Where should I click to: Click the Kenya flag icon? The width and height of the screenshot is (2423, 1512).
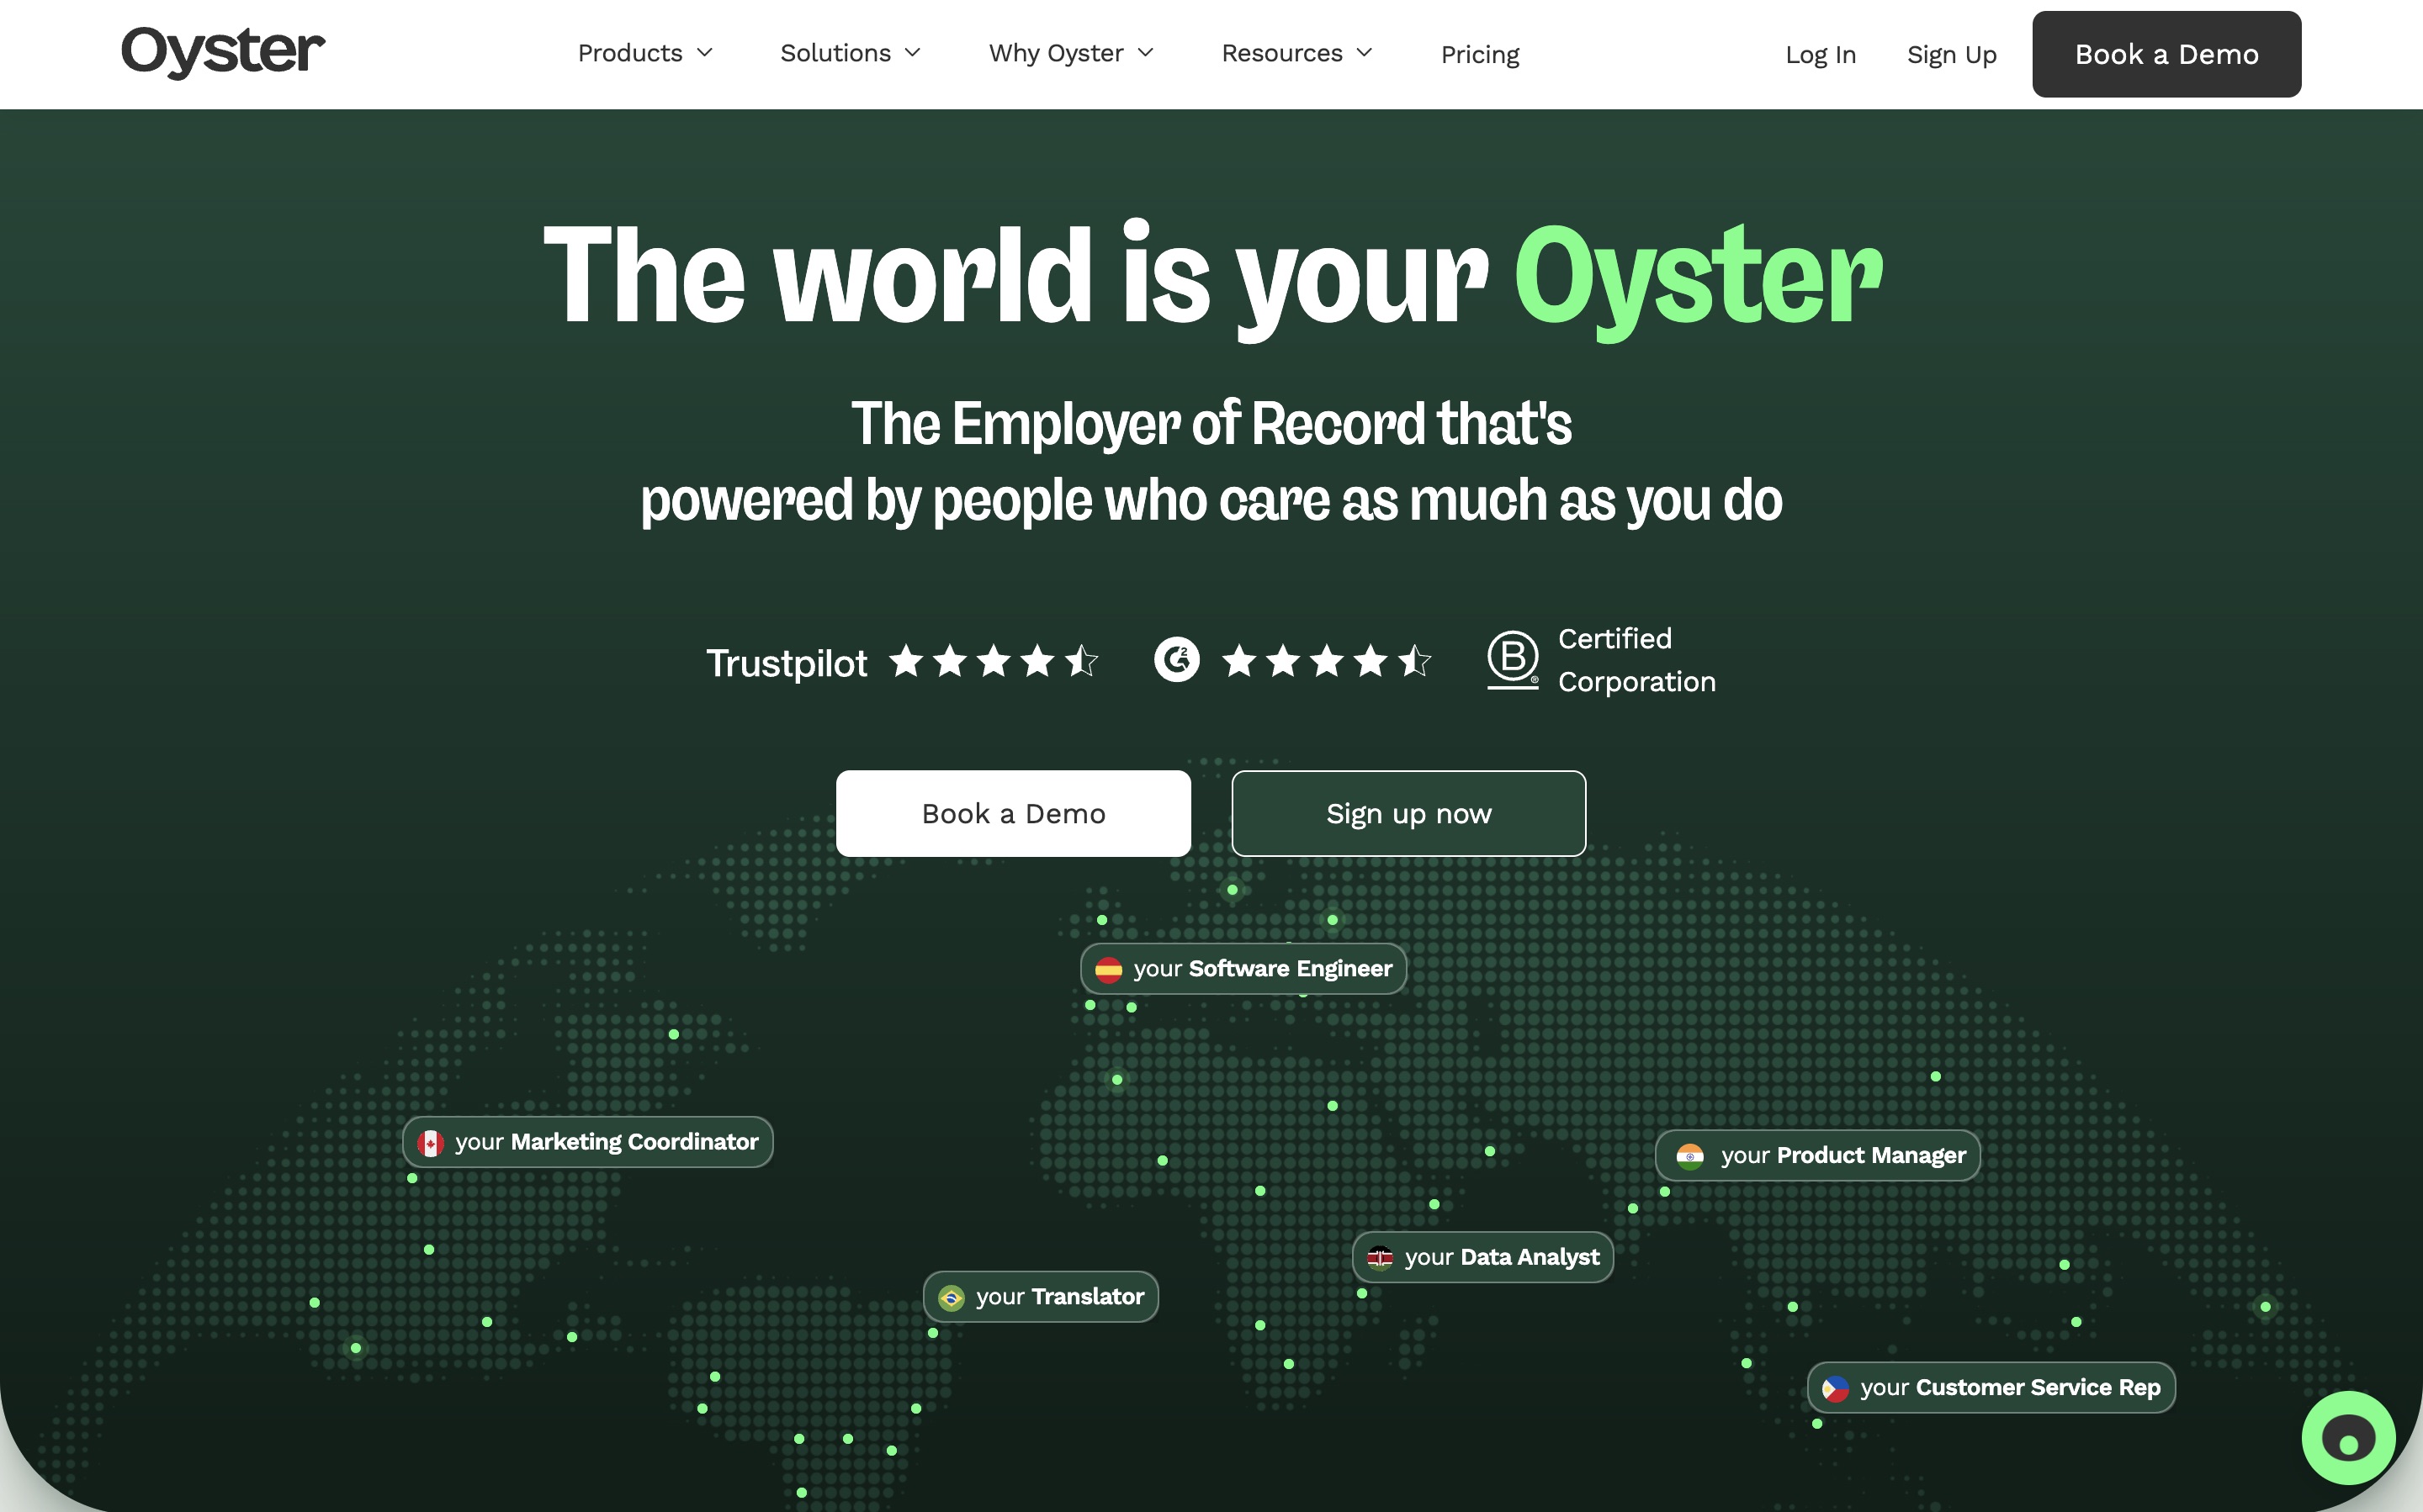[1380, 1258]
